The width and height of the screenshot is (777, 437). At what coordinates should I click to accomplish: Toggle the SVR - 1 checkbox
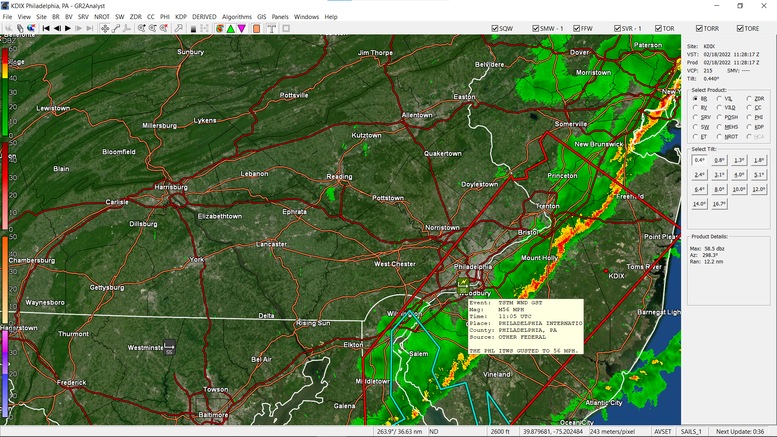point(618,28)
